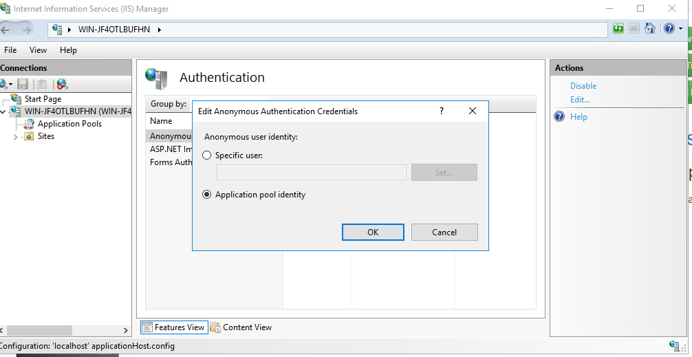Select Application pool identity radio button

pyautogui.click(x=207, y=195)
